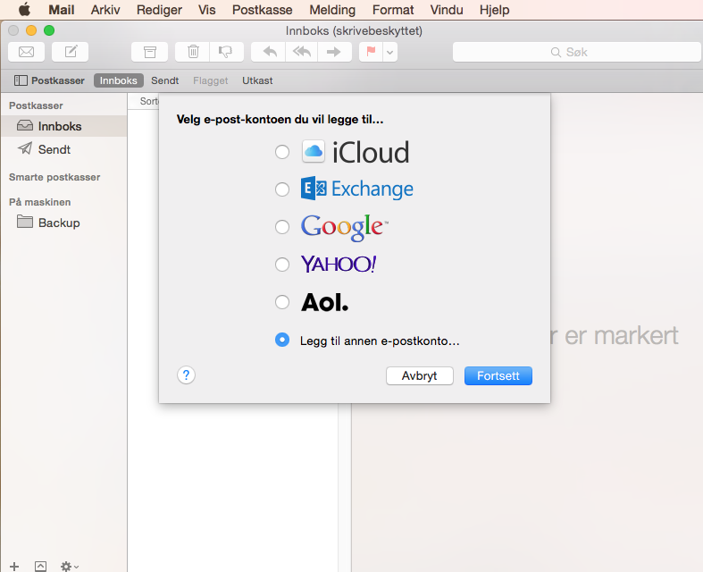Delete message using trash icon
The image size is (703, 572).
point(193,52)
